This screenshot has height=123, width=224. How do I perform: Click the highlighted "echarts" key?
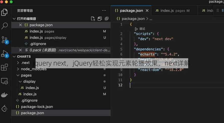click(147, 54)
